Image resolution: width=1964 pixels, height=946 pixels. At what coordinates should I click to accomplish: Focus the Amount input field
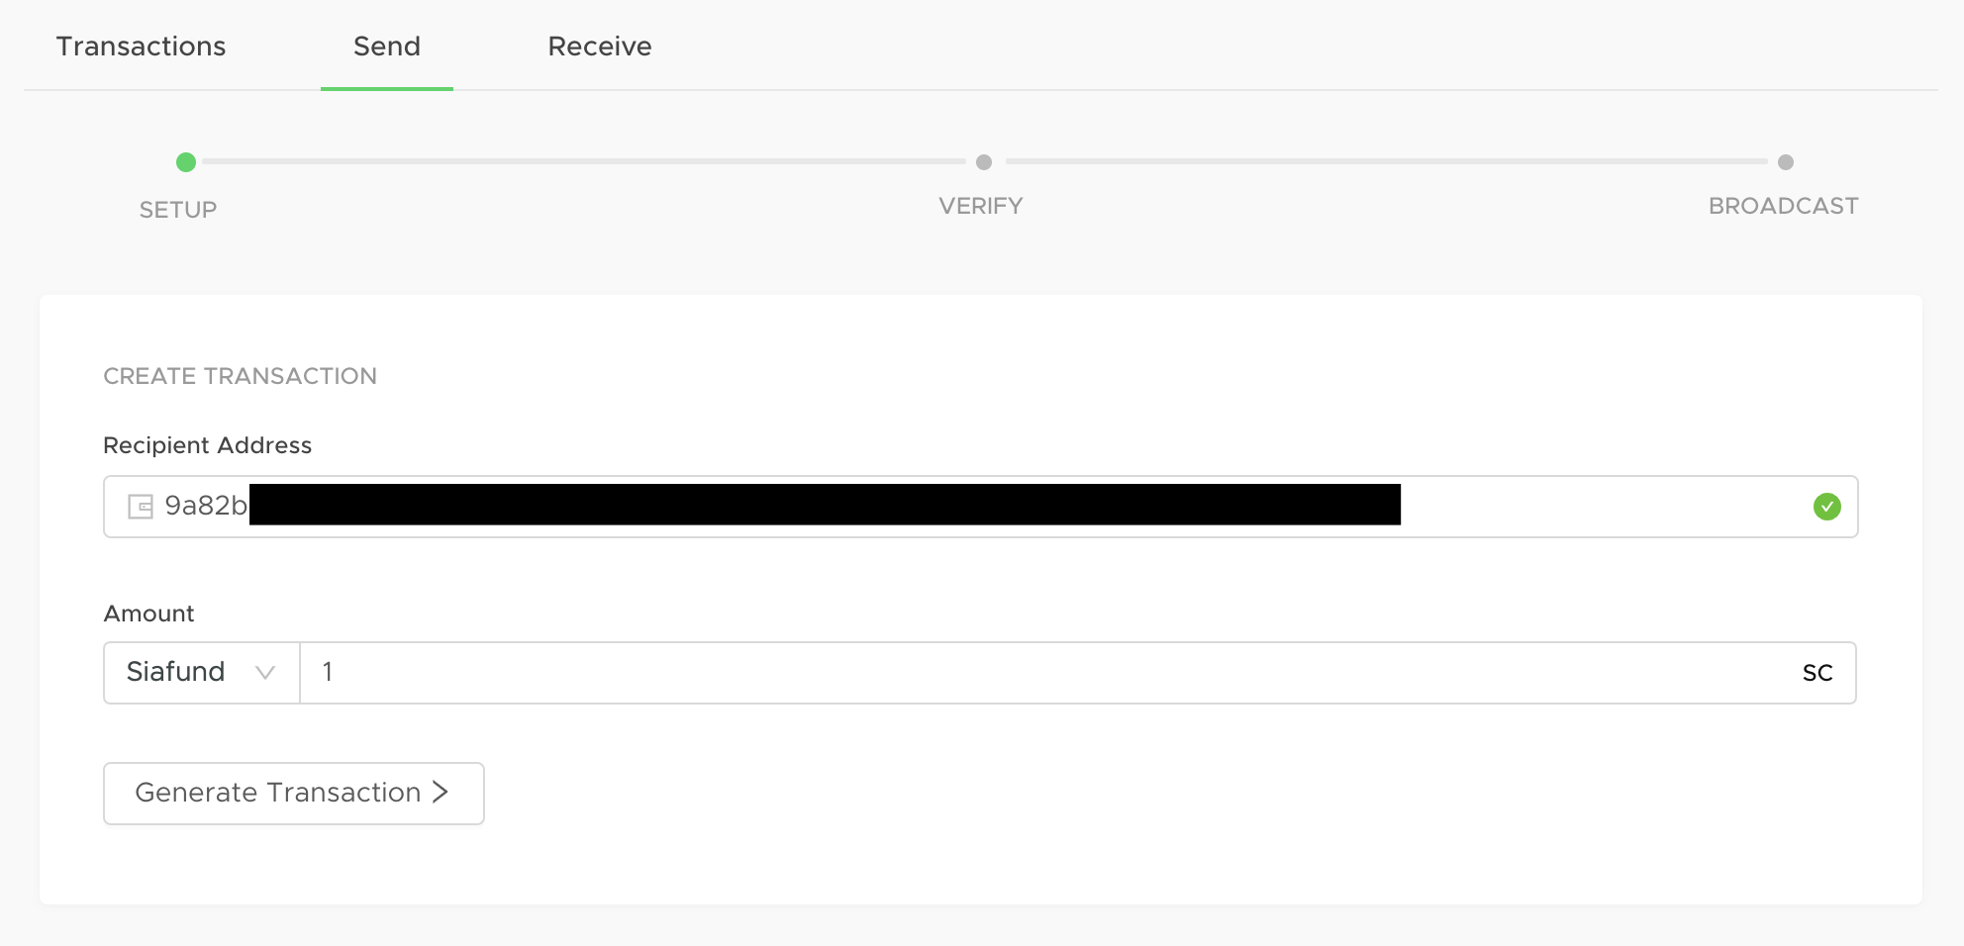(1049, 673)
